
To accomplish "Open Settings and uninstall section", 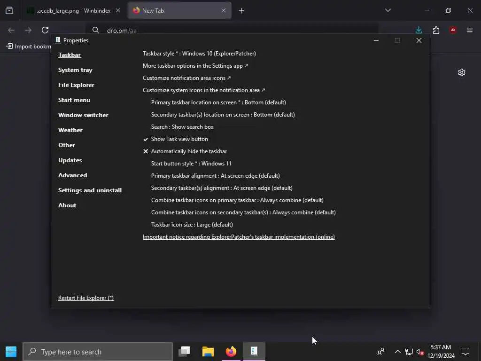I will pyautogui.click(x=90, y=190).
